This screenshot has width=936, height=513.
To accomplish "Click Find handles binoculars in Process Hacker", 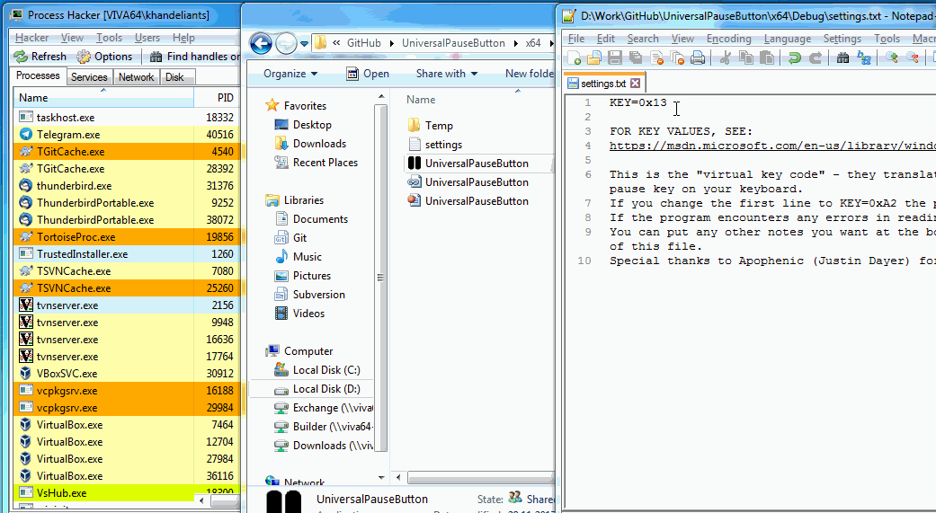I will click(x=156, y=57).
